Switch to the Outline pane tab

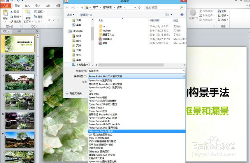[x=18, y=31]
